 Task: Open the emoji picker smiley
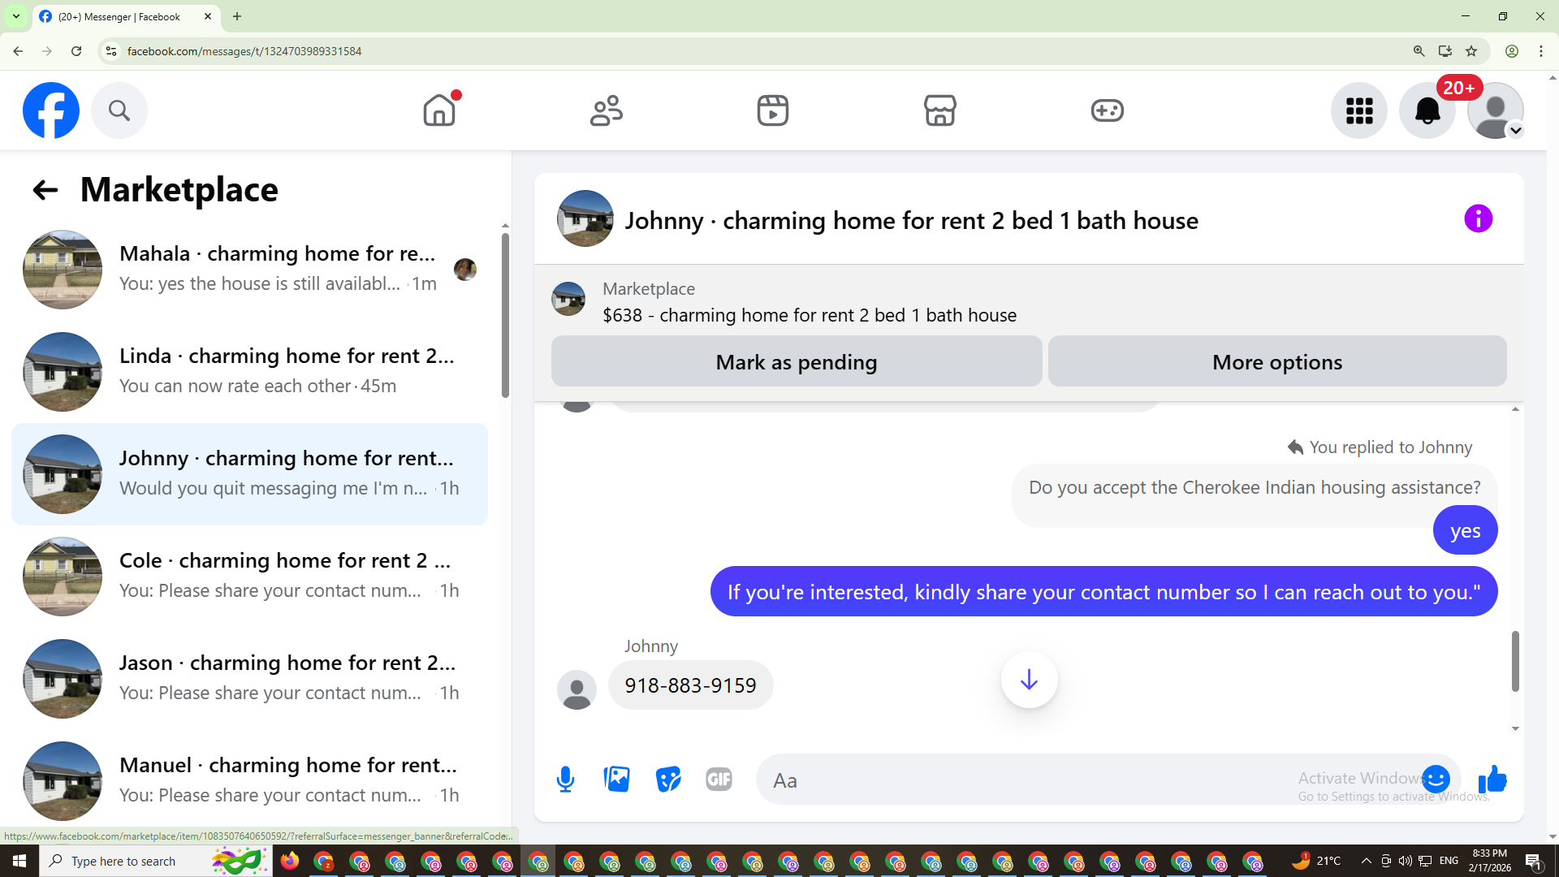pos(1436,780)
